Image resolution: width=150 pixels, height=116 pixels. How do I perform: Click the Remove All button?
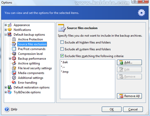coord(129,96)
